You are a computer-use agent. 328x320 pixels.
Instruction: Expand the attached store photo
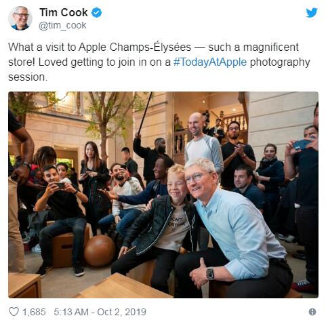[163, 195]
